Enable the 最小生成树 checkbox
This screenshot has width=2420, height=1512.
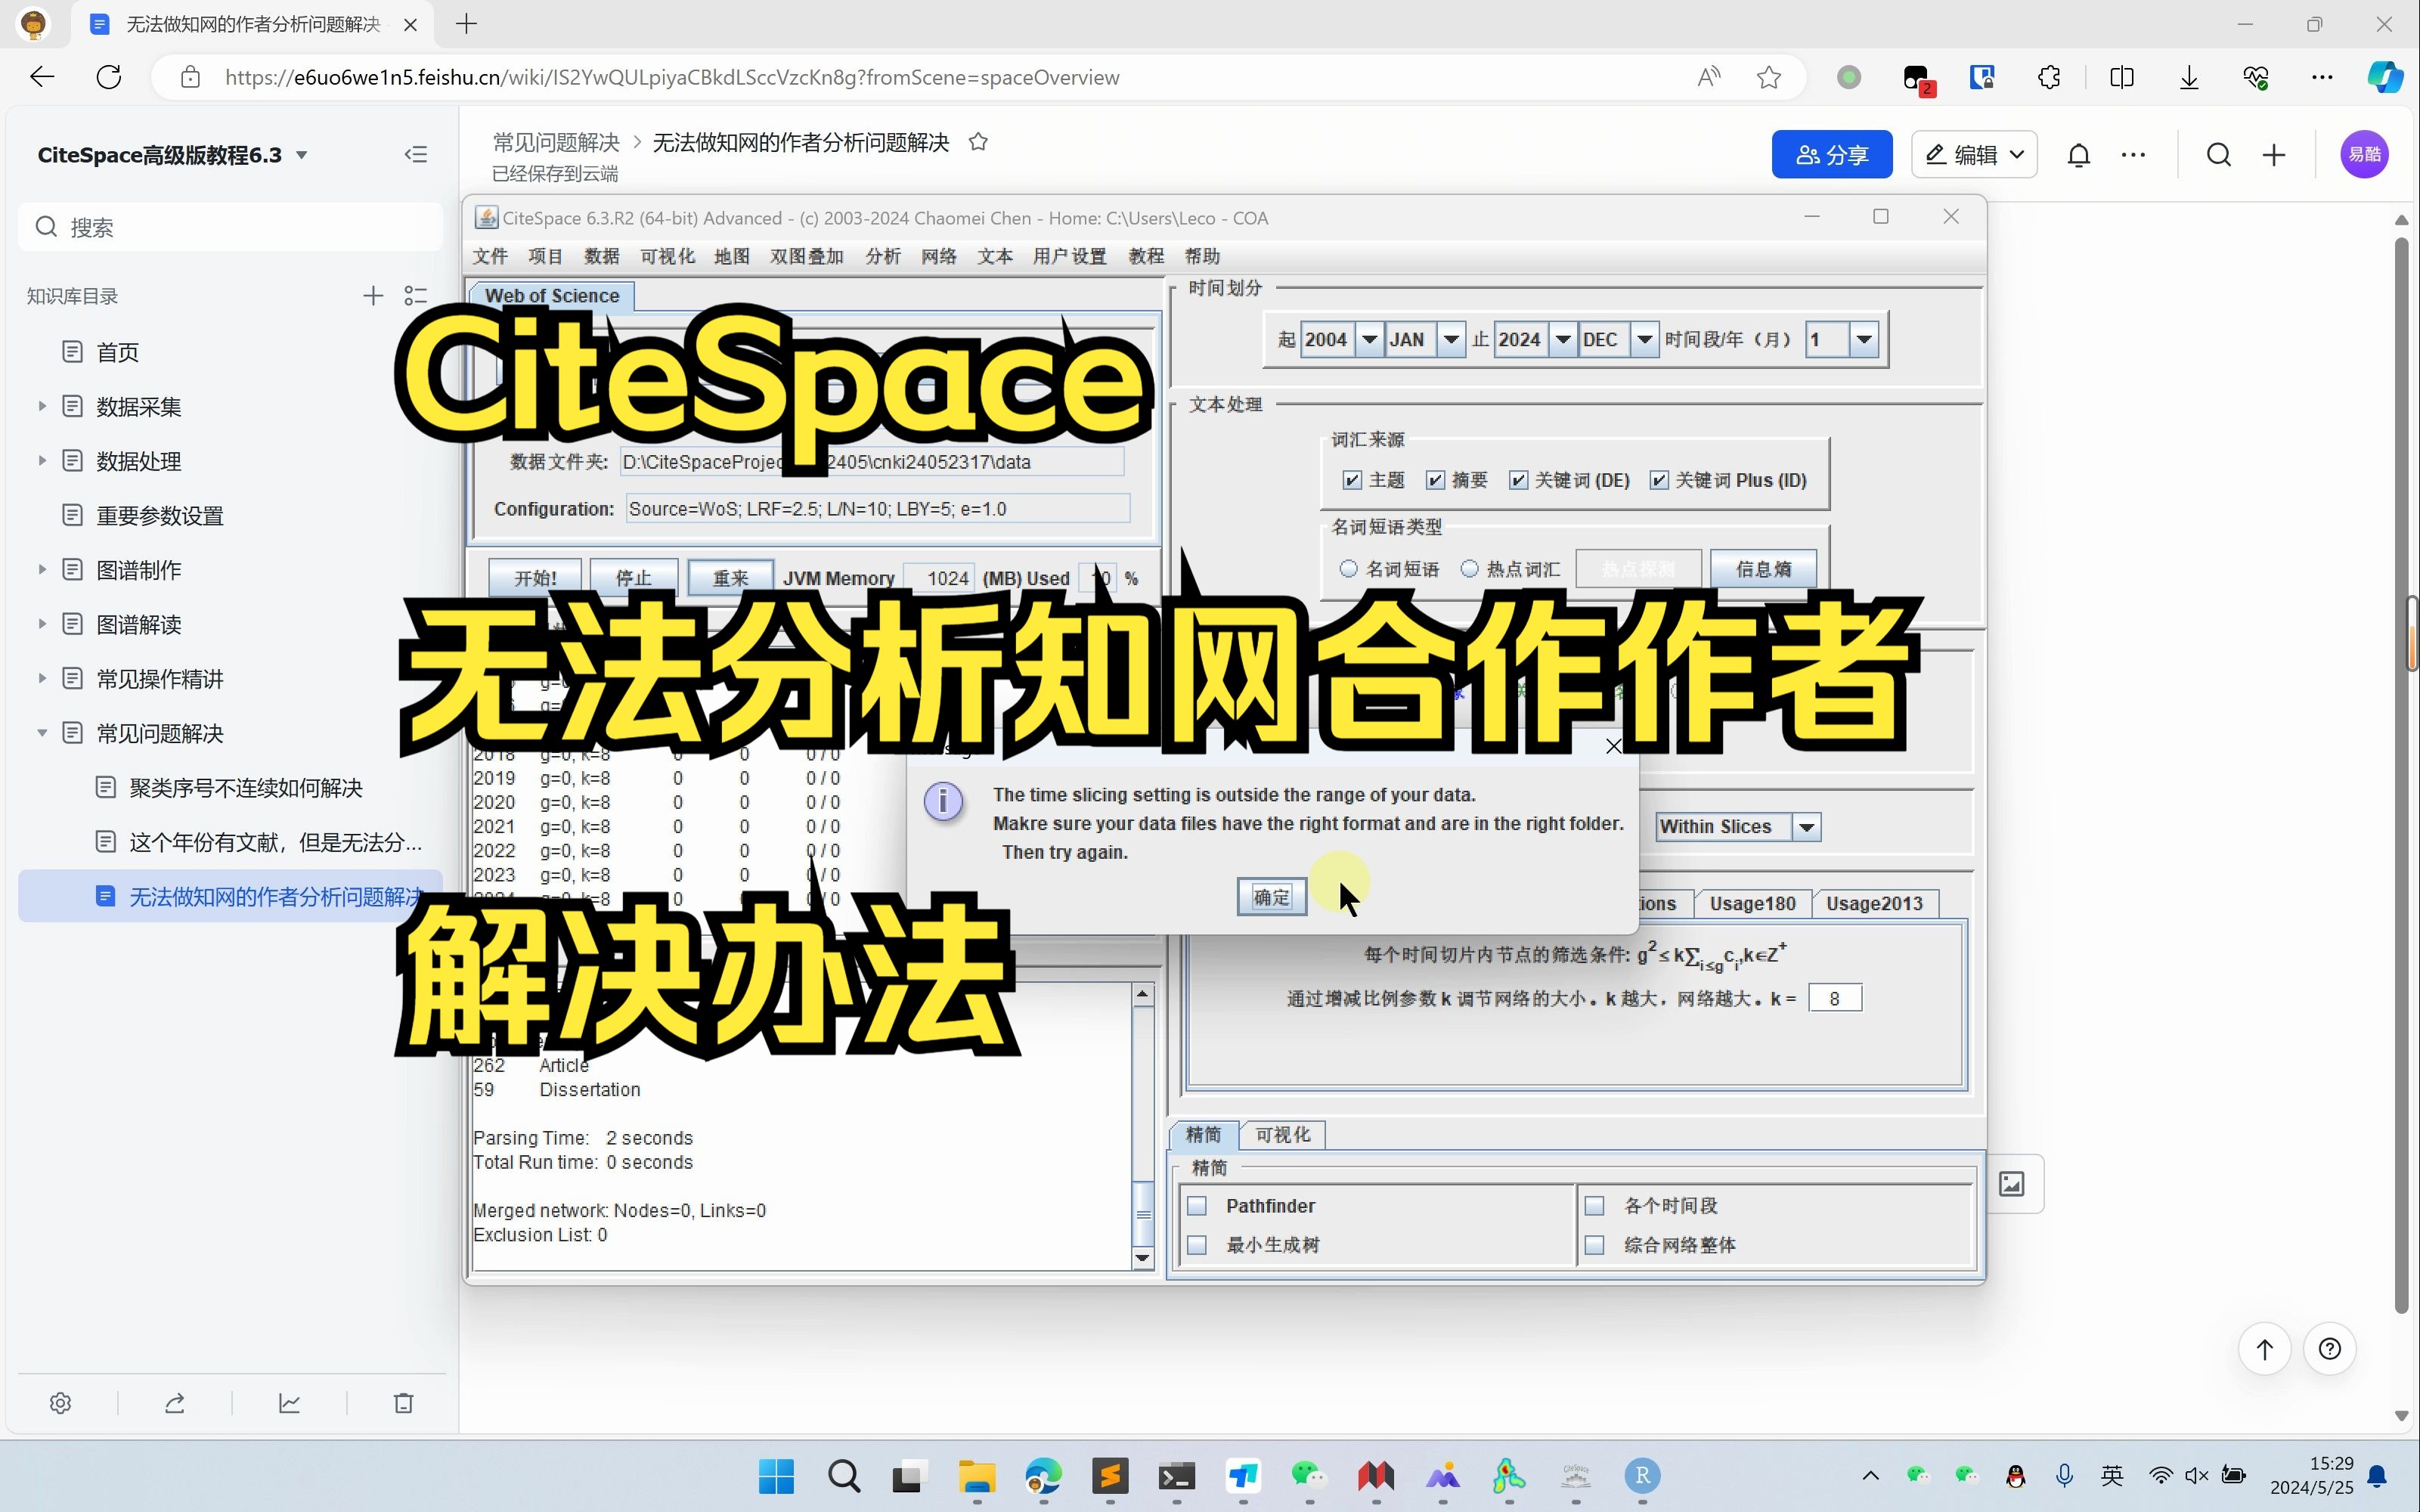[1197, 1245]
